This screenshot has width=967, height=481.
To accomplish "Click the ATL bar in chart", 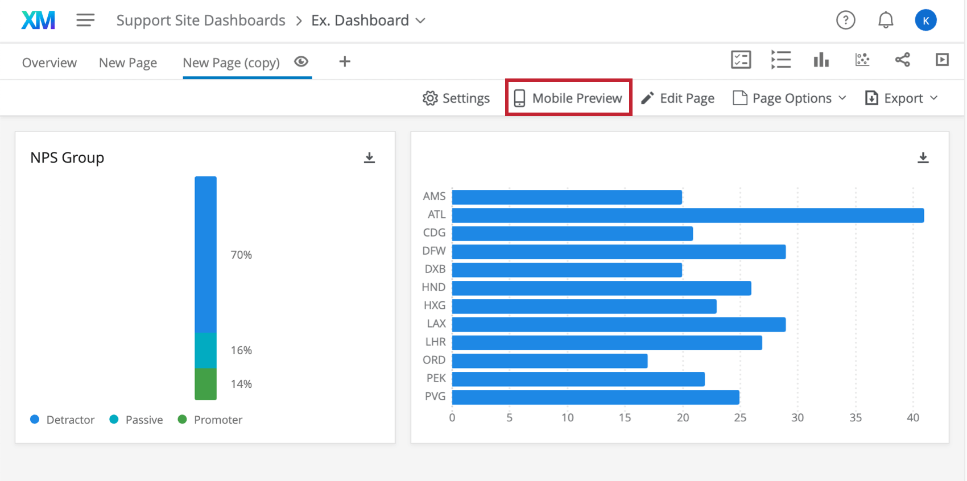I will tap(688, 215).
